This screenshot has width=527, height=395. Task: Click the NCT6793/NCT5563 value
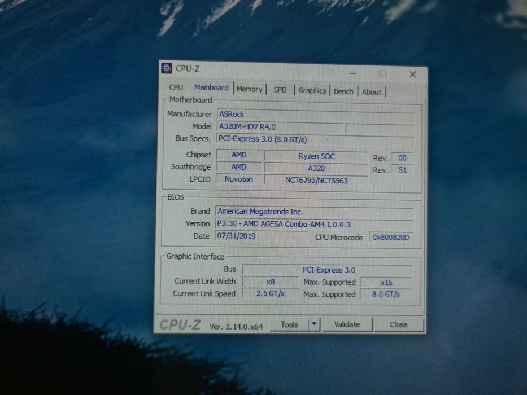pyautogui.click(x=316, y=181)
